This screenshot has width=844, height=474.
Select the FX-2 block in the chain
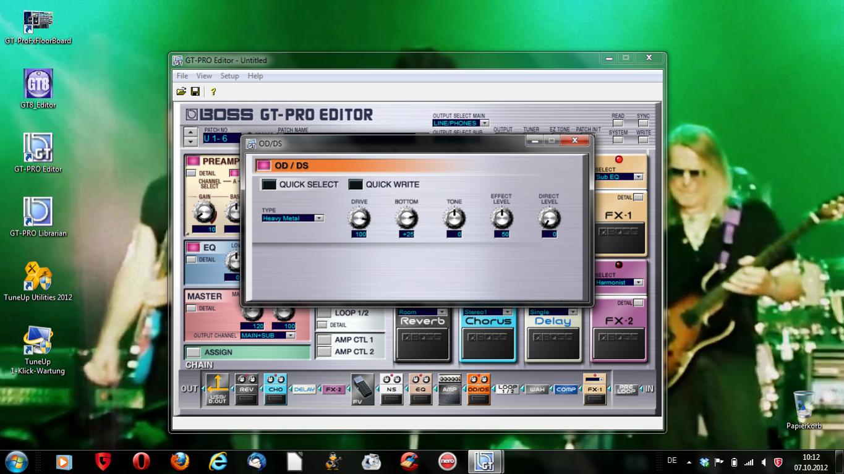tap(333, 389)
